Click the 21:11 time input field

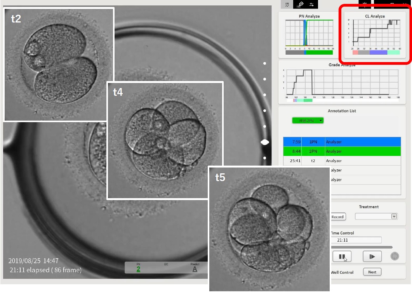pyautogui.click(x=356, y=240)
